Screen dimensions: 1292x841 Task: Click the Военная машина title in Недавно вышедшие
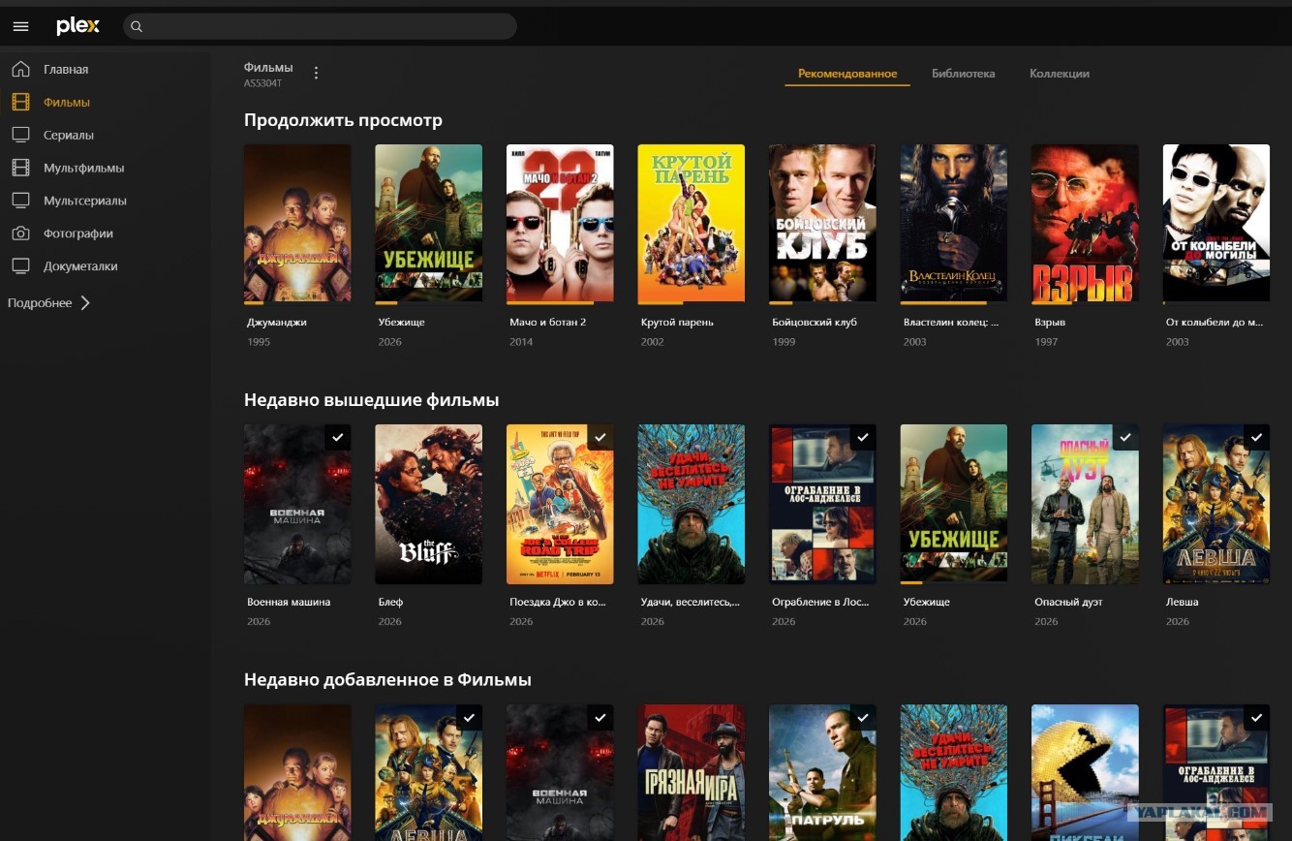coord(289,602)
